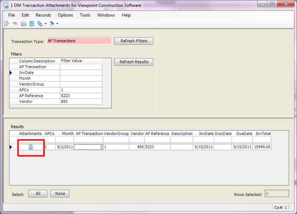Click the row selector arrow of results row

11,147
